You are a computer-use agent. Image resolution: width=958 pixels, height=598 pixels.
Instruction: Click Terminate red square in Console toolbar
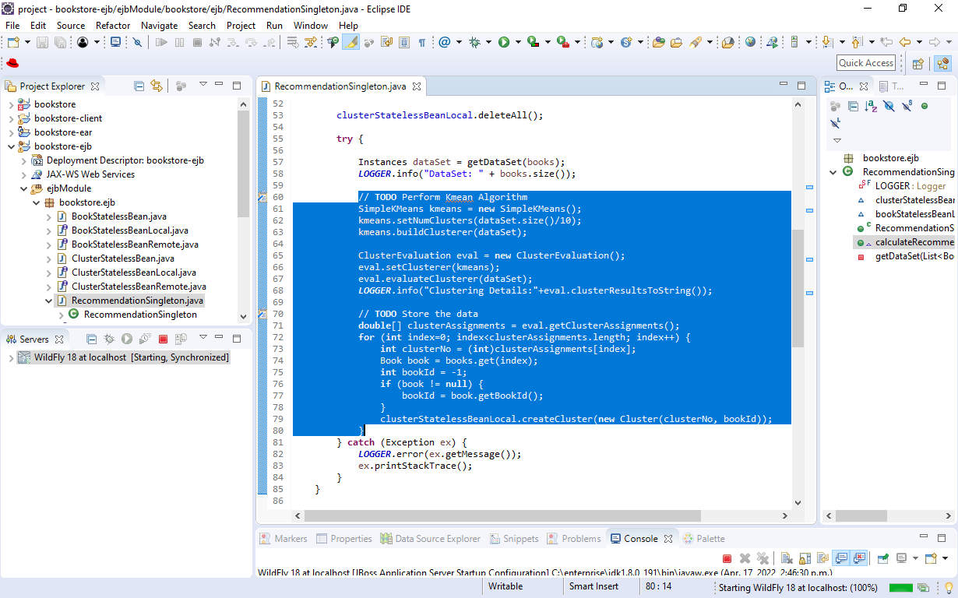pyautogui.click(x=727, y=558)
